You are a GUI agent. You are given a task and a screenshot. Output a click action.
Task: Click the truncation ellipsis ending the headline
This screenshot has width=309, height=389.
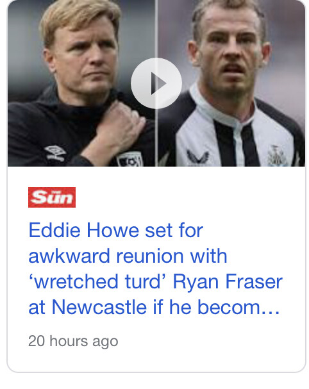click(x=271, y=308)
